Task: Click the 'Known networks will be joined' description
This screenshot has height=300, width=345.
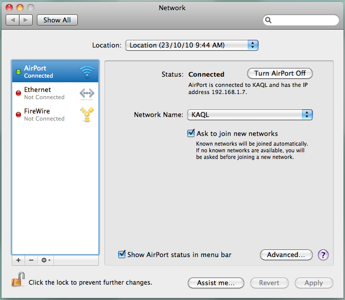Action: 252,150
